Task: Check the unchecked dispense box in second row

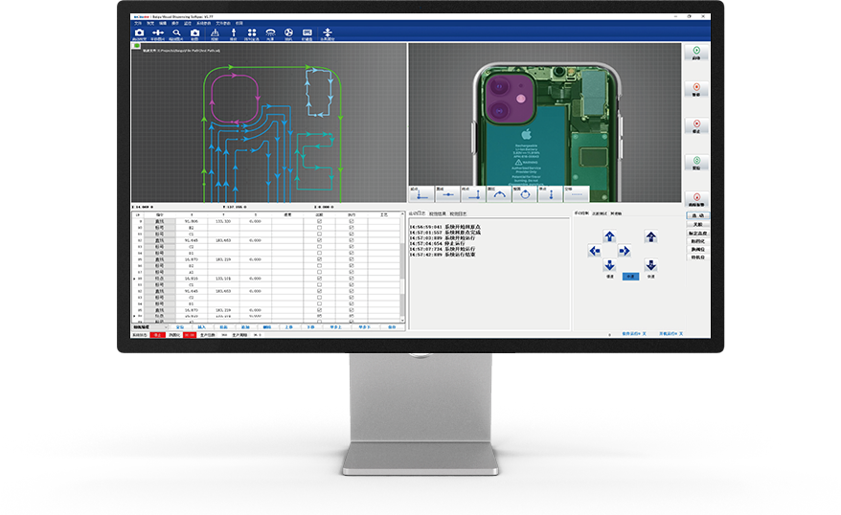Action: point(319,227)
